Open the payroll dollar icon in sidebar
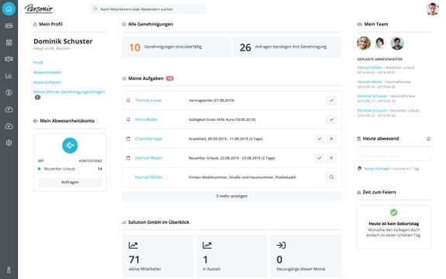This screenshot has width=446, height=279. 9,92
